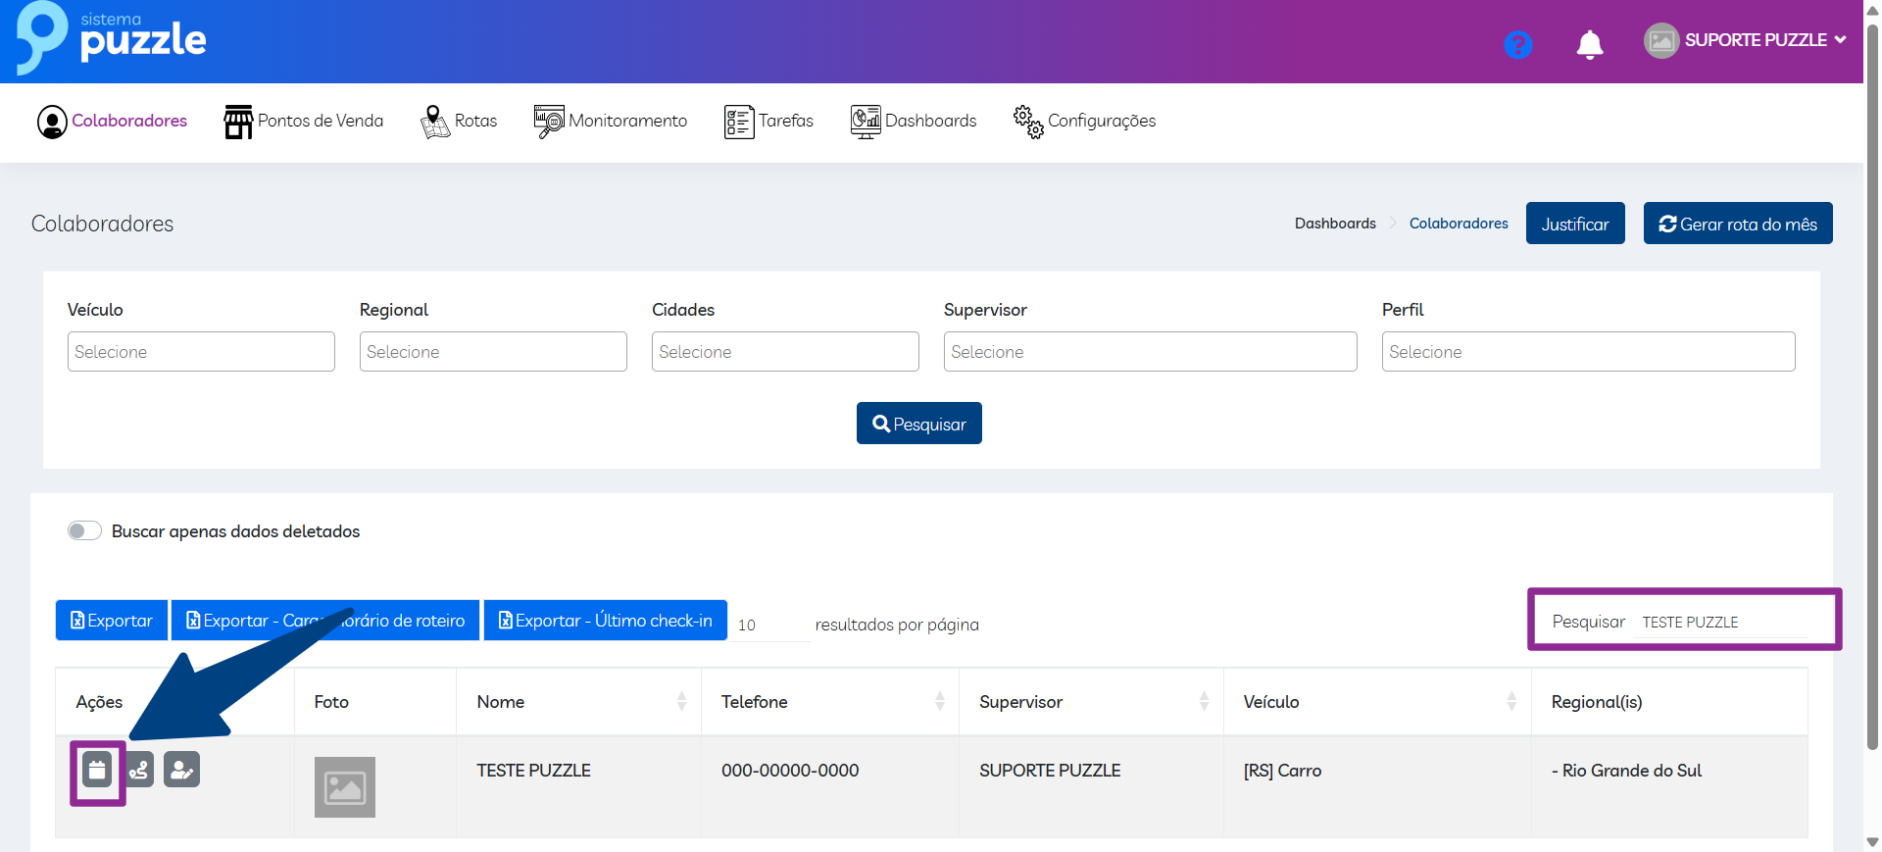The width and height of the screenshot is (1882, 852).
Task: Open the Veículo filter dropdown
Action: [x=201, y=352]
